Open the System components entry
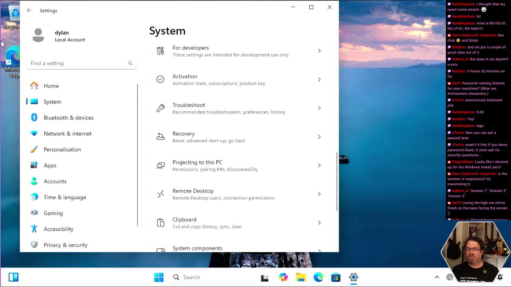This screenshot has width=511, height=287. (x=239, y=248)
